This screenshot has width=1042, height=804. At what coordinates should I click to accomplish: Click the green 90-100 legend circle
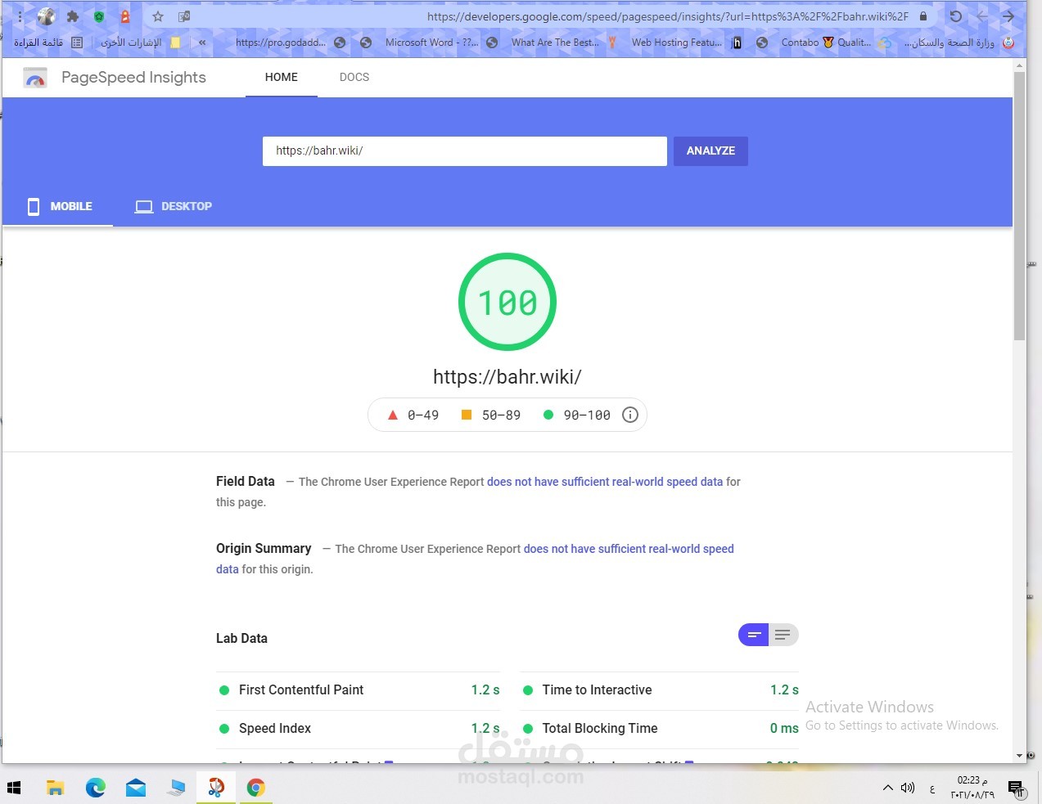point(548,415)
